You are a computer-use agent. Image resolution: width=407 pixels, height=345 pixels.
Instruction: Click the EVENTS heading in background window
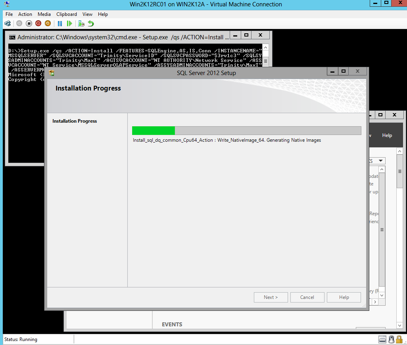pos(172,324)
